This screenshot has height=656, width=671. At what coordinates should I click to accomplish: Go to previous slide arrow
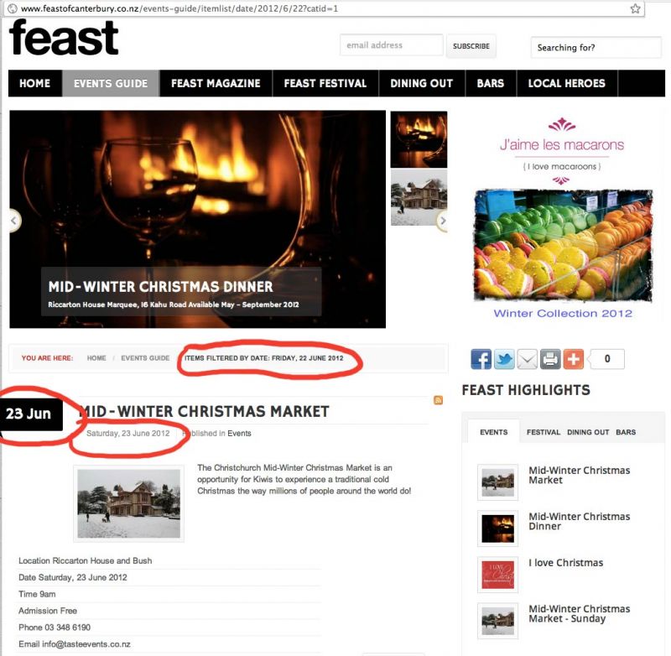(x=14, y=221)
